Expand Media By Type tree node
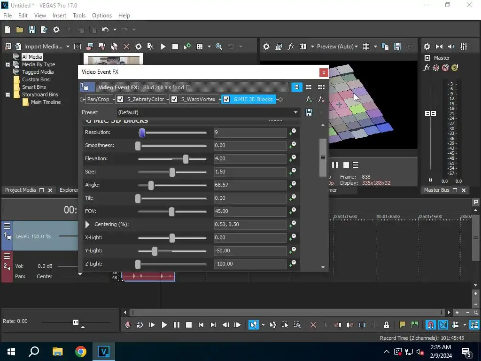Screen dimensions: 481x361 click(x=8, y=64)
